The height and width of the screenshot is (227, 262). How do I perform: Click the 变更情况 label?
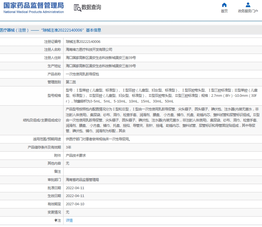pyautogui.click(x=54, y=212)
